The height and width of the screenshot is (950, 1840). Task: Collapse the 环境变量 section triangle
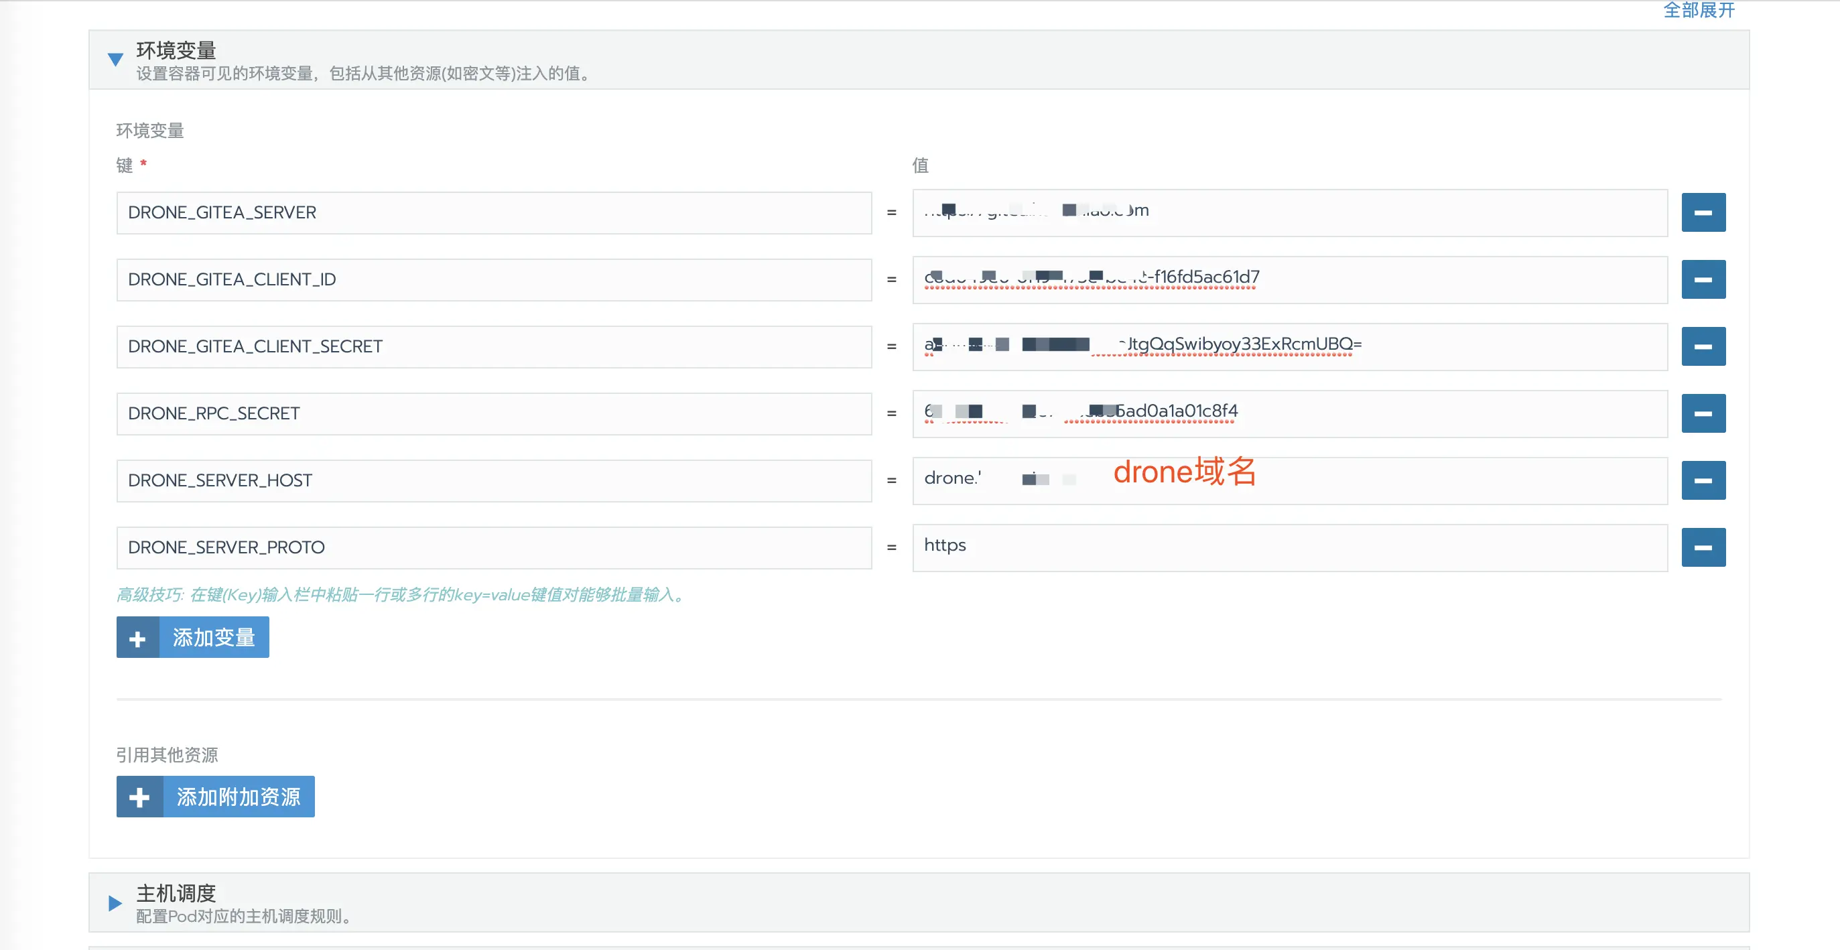115,59
